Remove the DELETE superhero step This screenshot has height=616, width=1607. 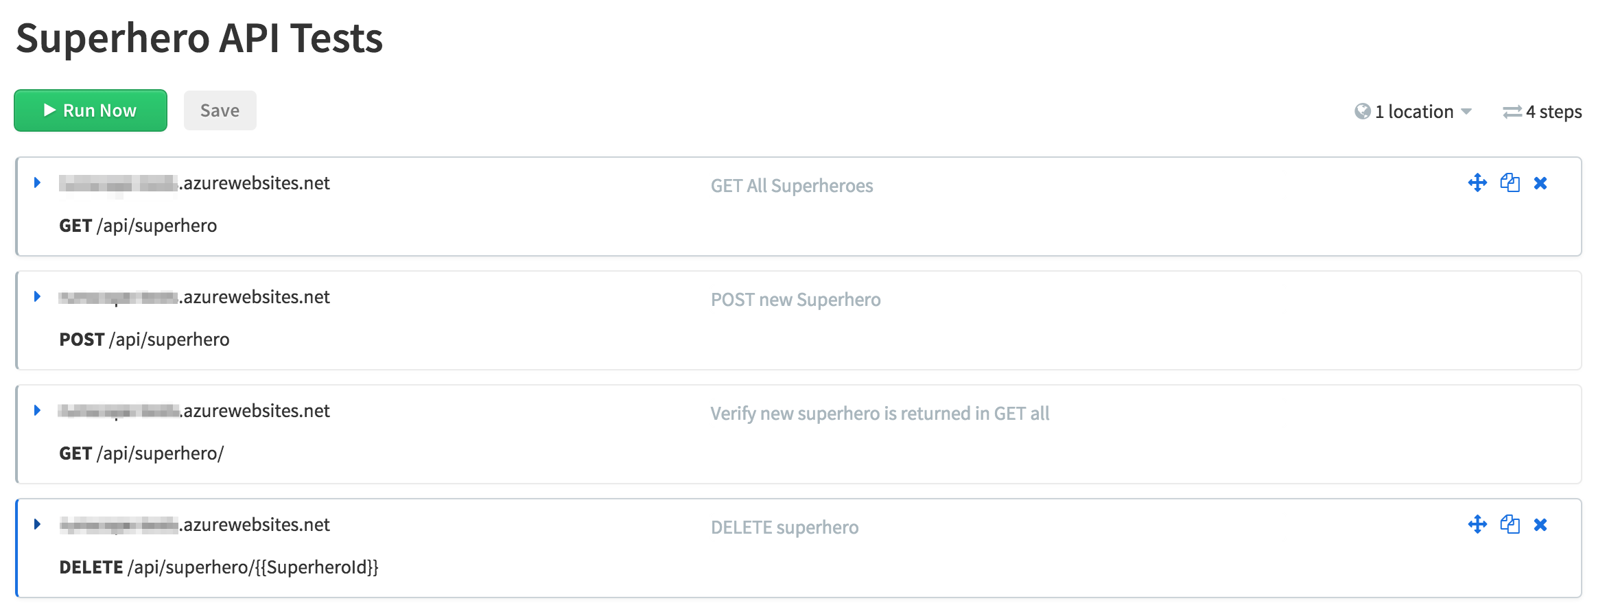[x=1540, y=525]
